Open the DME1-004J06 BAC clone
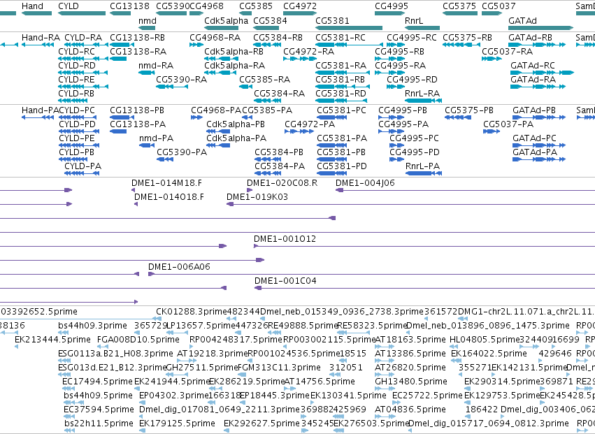This screenshot has width=595, height=434. [x=465, y=191]
